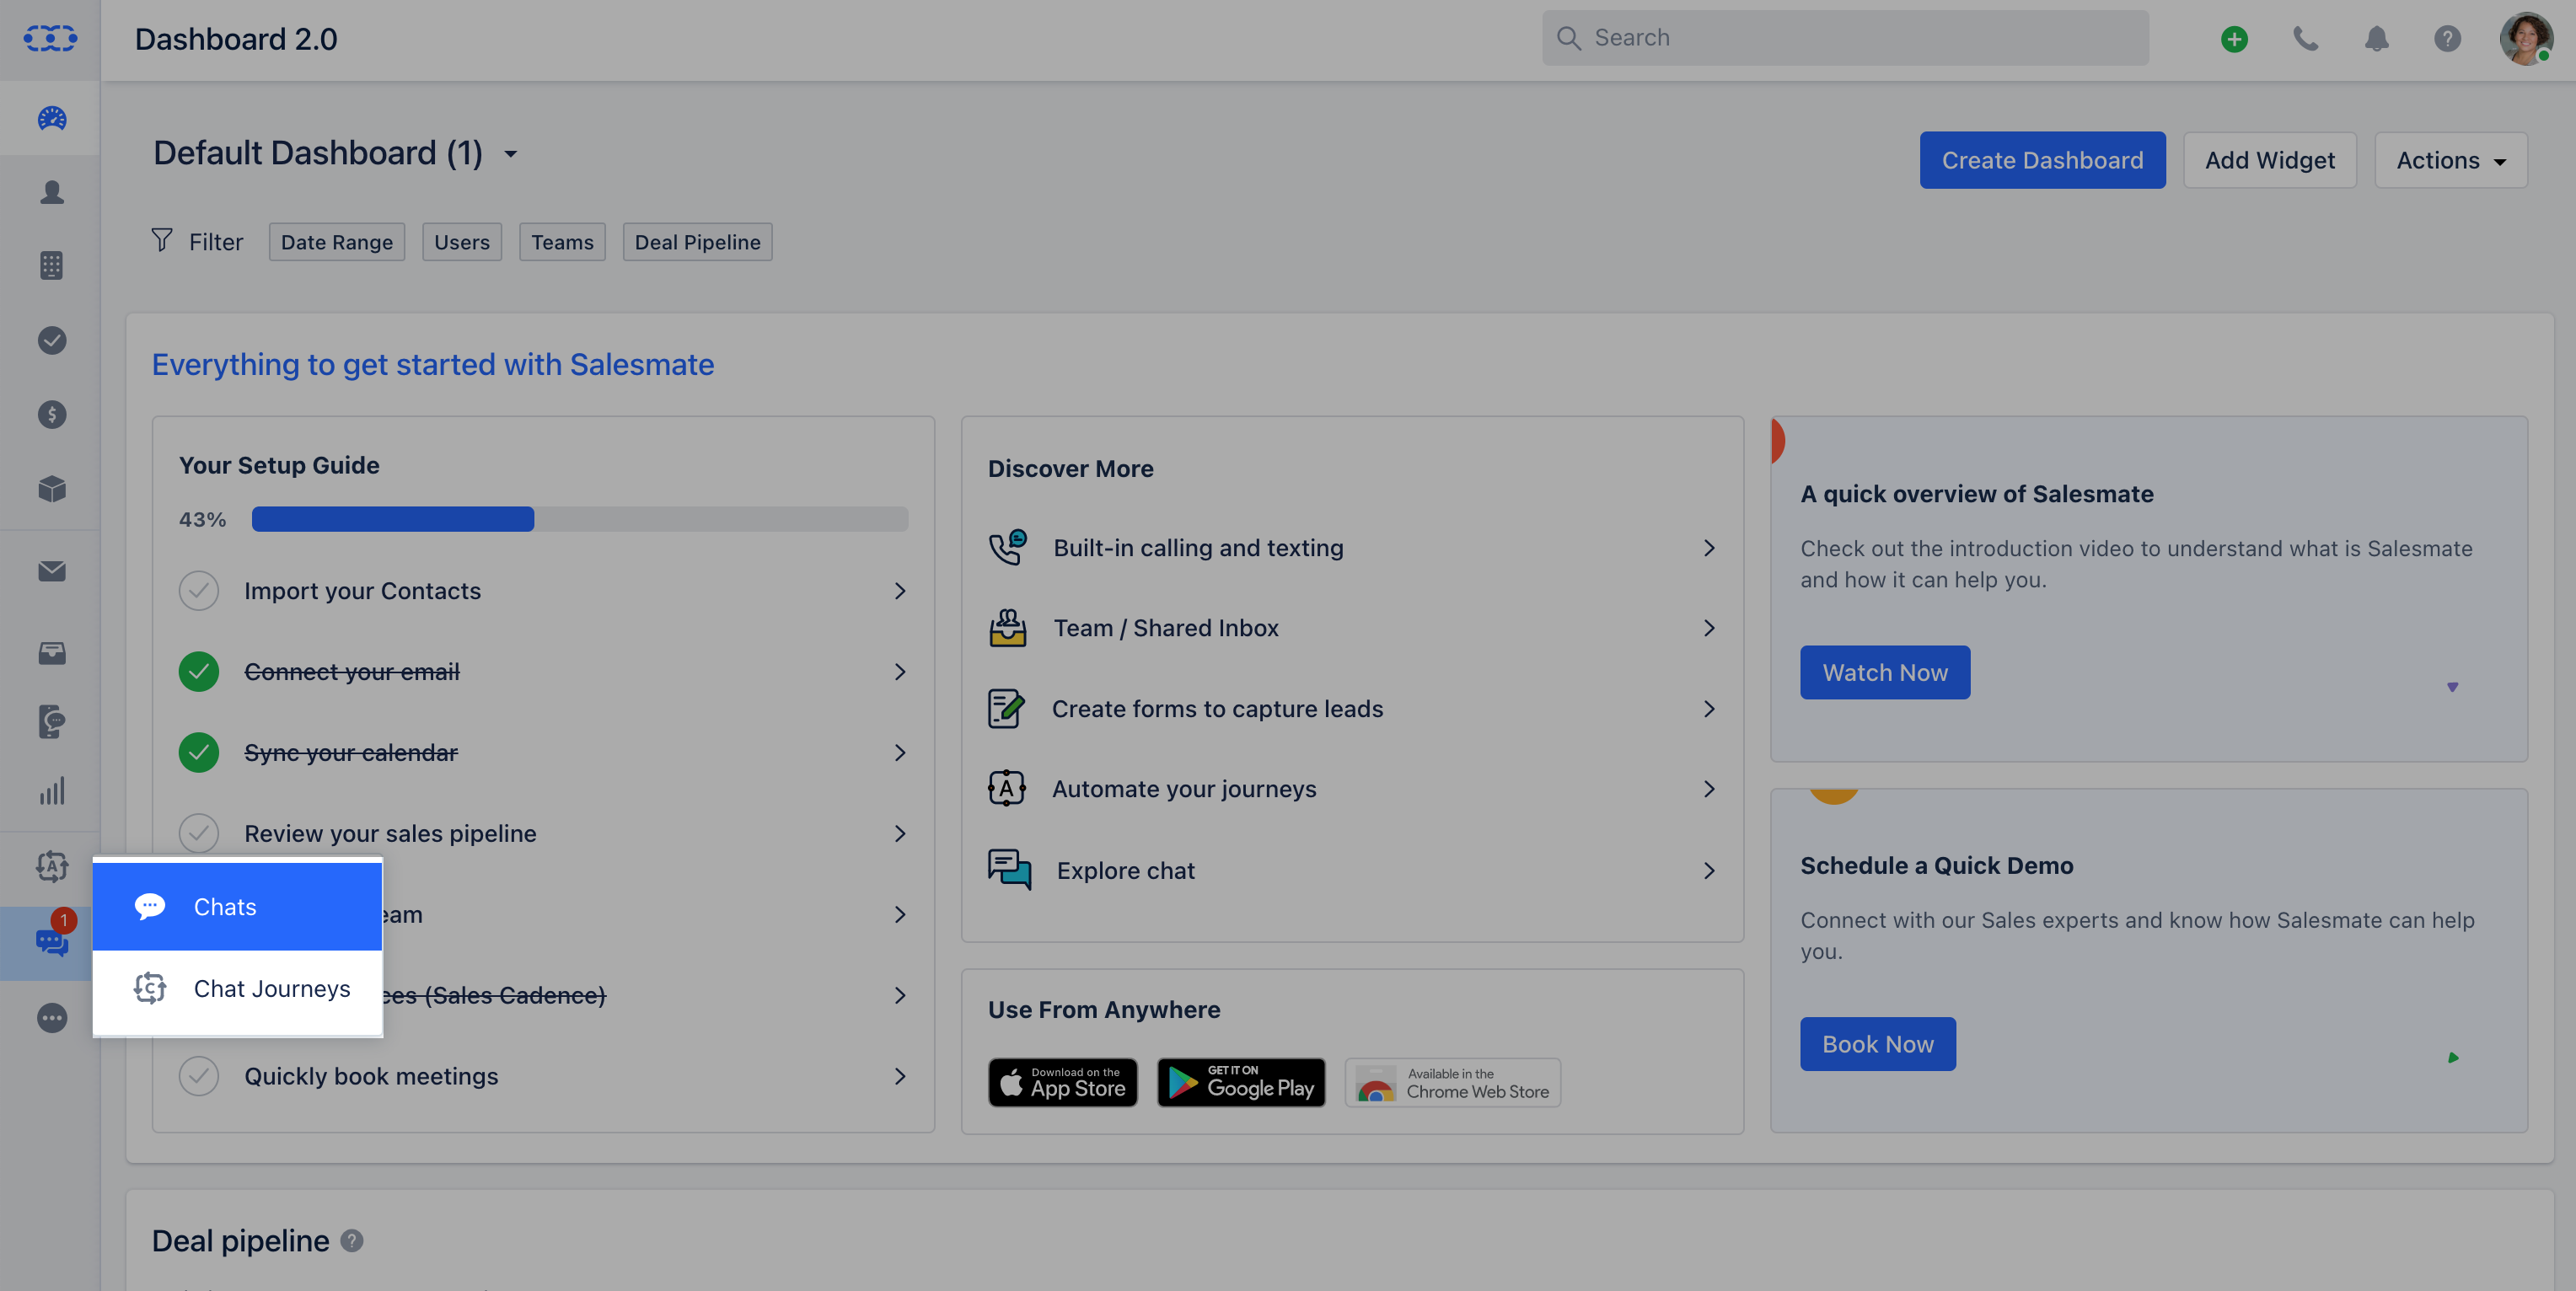Click the green plus quick-add icon
2576x1291 pixels.
[x=2234, y=39]
